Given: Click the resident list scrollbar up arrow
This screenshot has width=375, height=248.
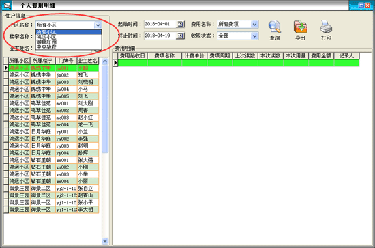Looking at the screenshot, I should [x=105, y=61].
